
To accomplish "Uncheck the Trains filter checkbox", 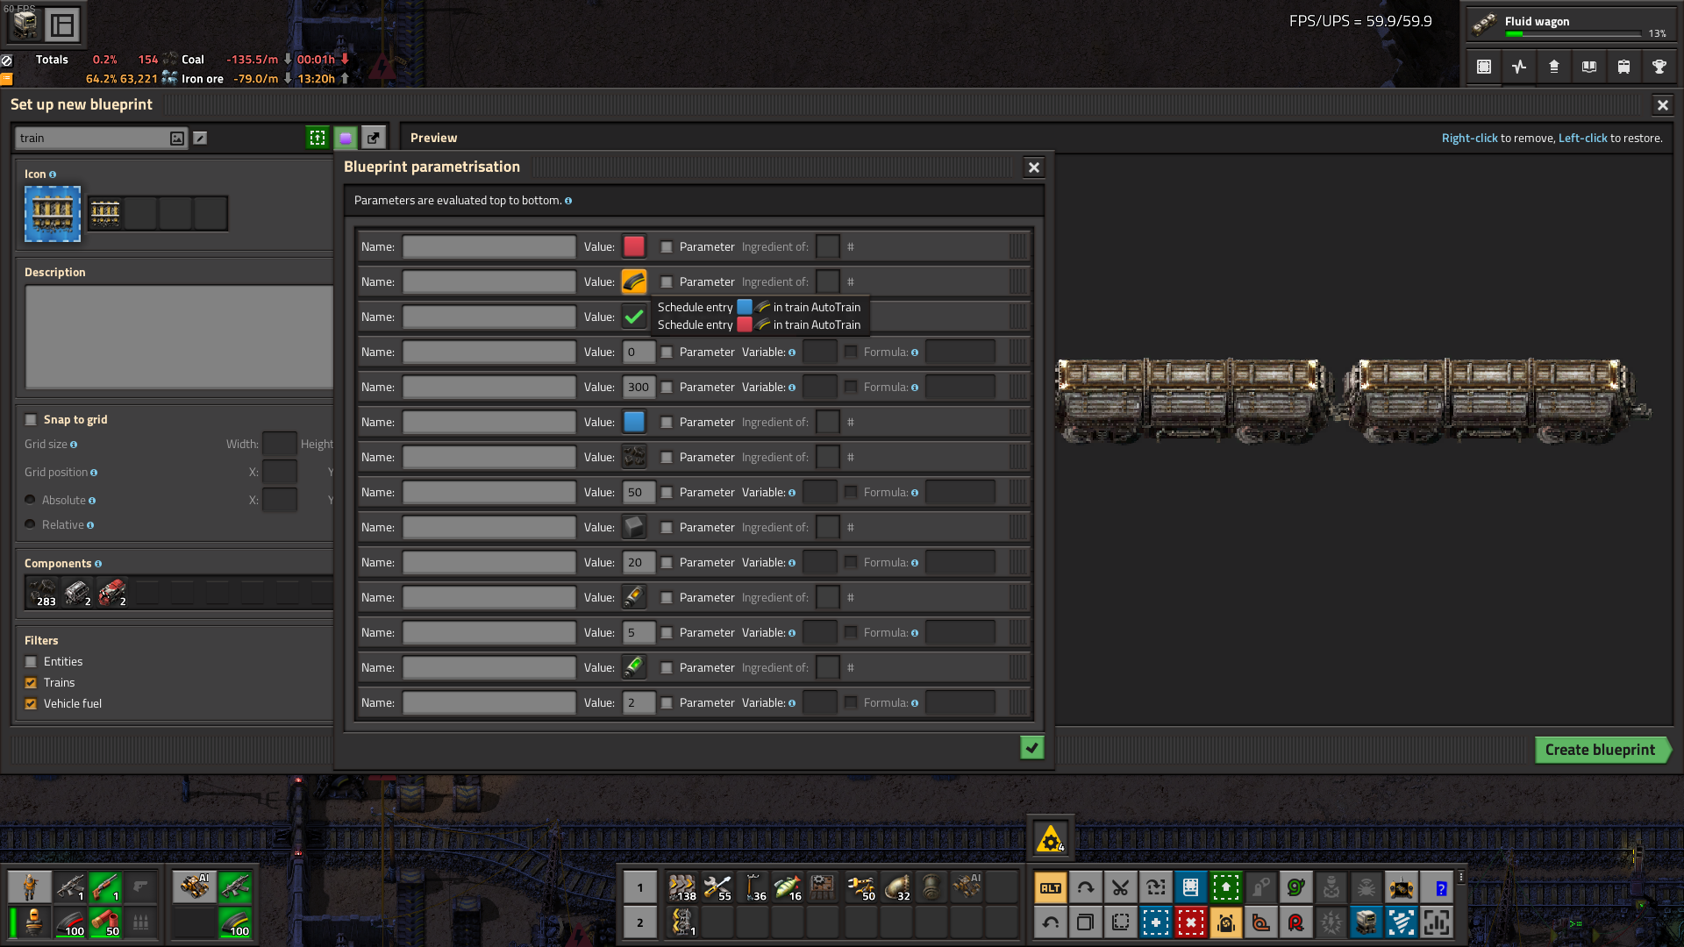I will (x=31, y=683).
